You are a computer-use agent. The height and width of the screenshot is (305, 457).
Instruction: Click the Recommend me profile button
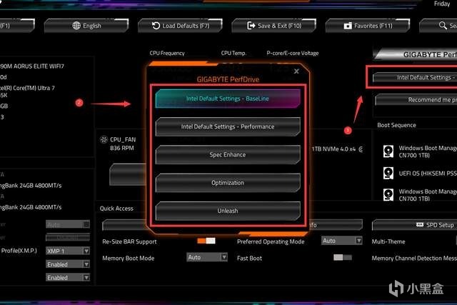pyautogui.click(x=416, y=100)
